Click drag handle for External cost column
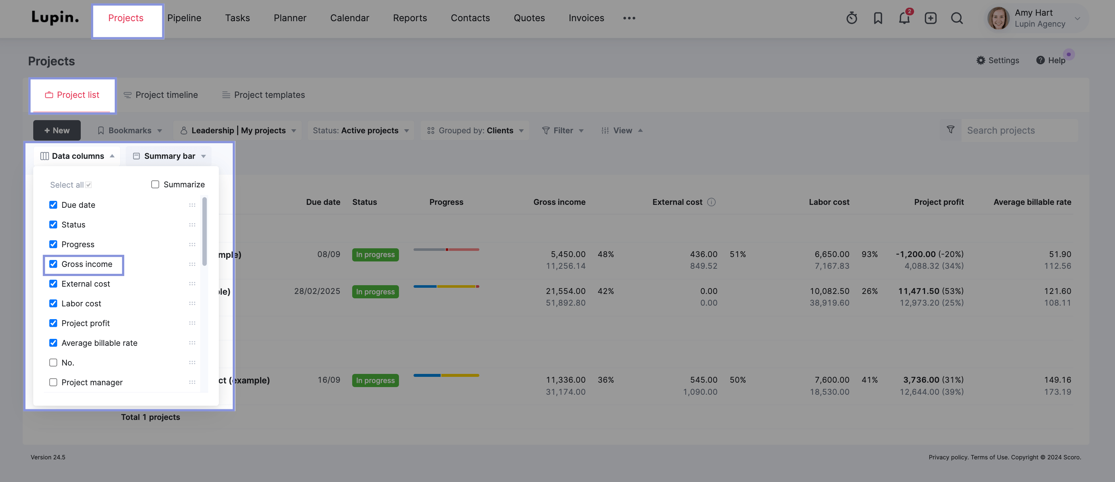1115x482 pixels. coord(192,284)
